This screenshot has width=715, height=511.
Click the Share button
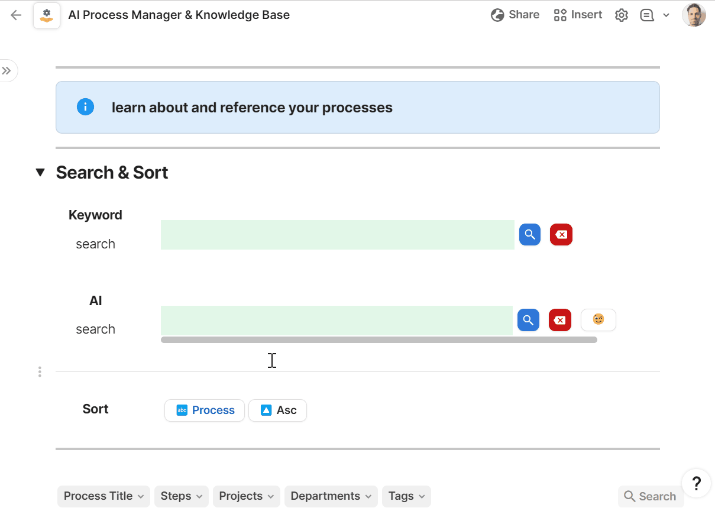tap(515, 15)
